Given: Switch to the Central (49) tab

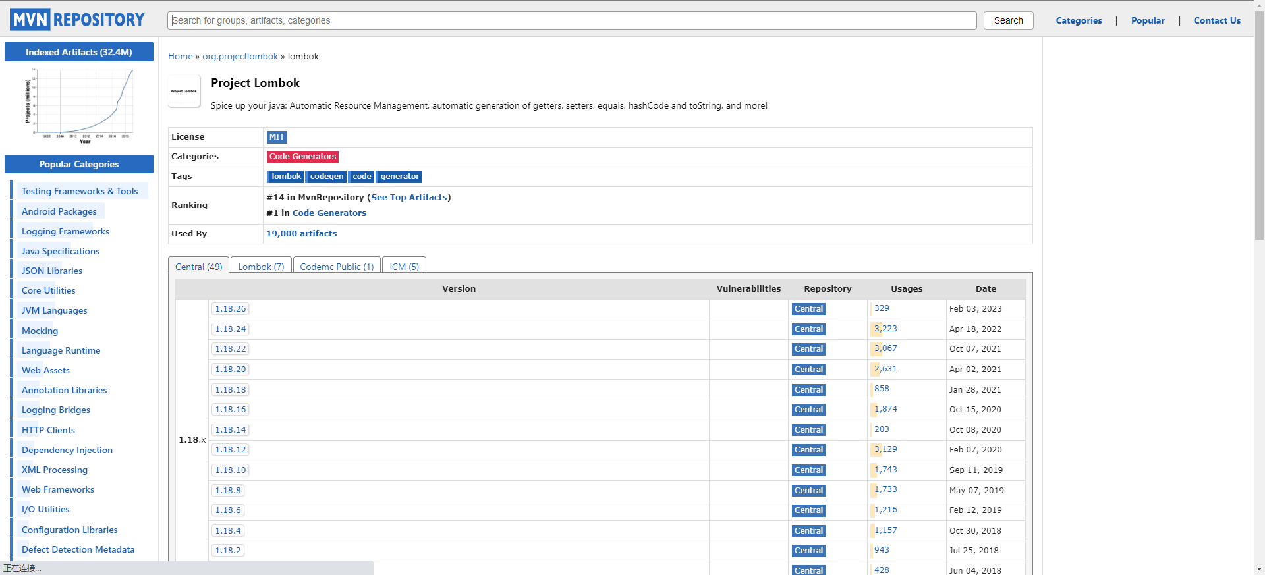Looking at the screenshot, I should (x=199, y=266).
